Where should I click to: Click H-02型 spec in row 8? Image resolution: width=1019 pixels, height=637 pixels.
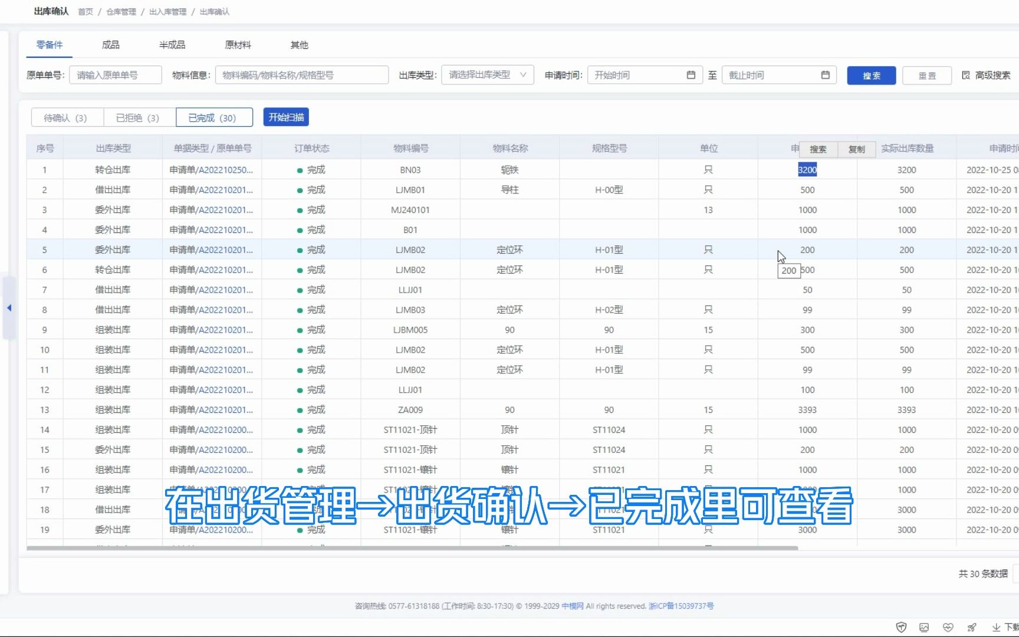click(609, 310)
